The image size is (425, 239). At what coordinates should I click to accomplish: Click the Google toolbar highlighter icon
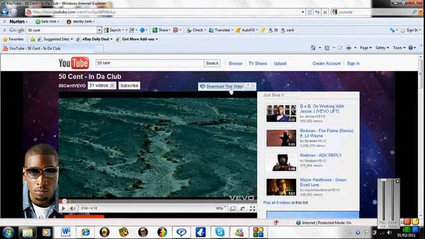263,30
